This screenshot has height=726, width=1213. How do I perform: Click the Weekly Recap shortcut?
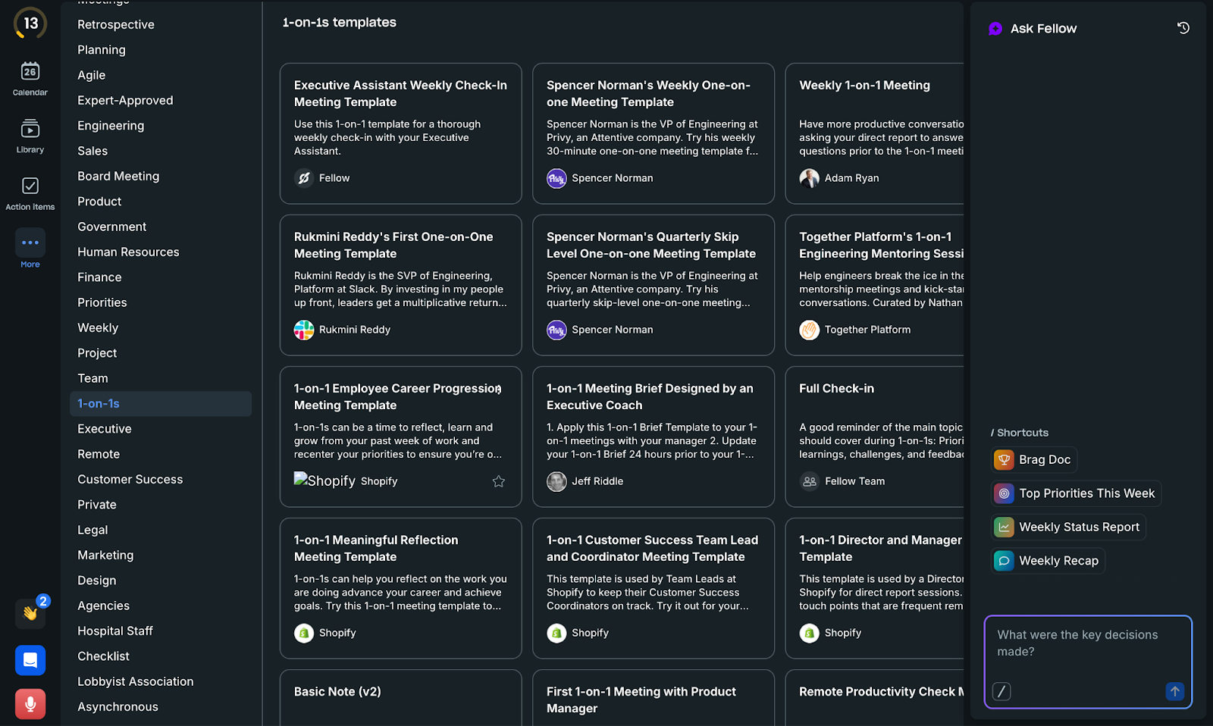click(x=1047, y=560)
